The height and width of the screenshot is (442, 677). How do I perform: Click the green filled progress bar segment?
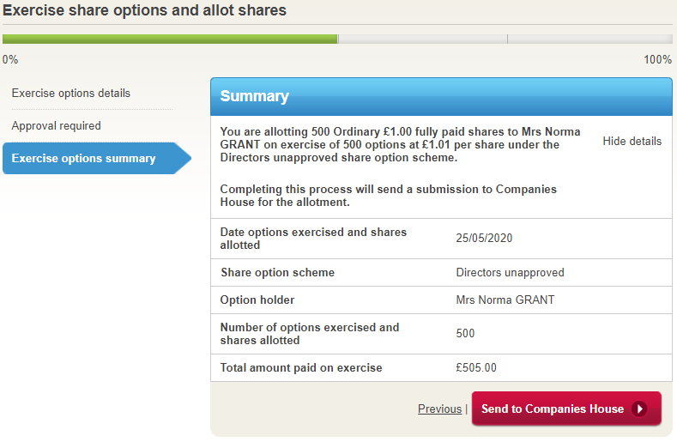170,39
